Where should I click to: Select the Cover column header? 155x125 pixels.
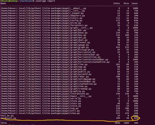click(x=135, y=3)
